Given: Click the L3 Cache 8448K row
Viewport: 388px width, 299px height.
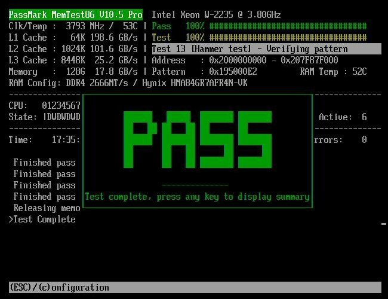Looking at the screenshot, I should pos(73,60).
